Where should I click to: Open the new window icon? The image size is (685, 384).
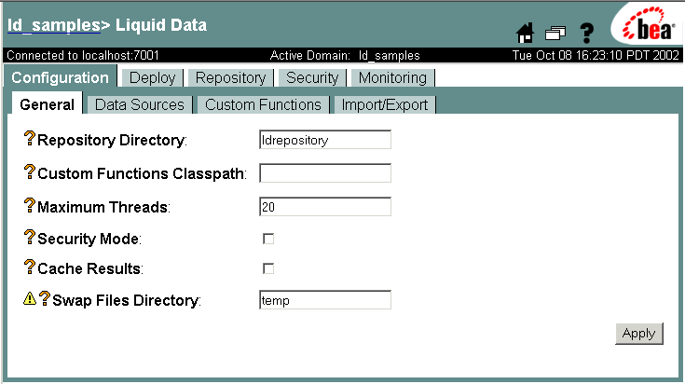[x=555, y=34]
